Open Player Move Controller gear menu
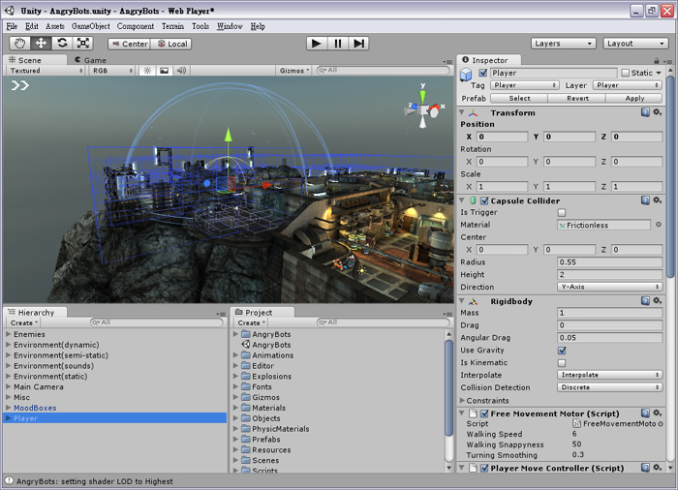The height and width of the screenshot is (490, 678). pos(658,468)
